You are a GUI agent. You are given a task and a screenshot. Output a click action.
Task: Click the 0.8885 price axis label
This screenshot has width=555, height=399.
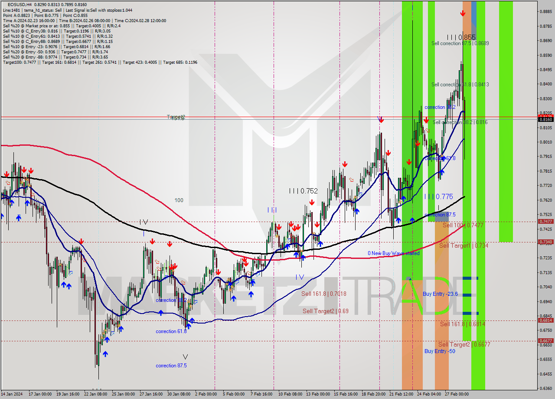(545, 12)
